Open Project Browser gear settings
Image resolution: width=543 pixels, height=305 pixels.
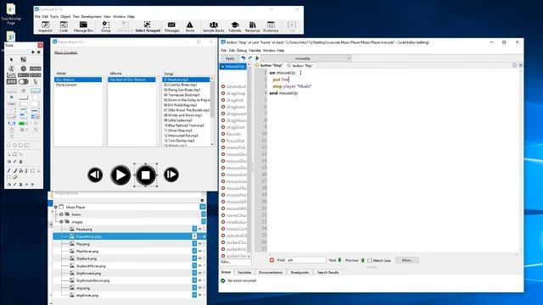click(x=202, y=200)
